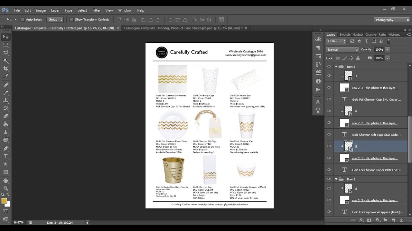Select the Spot Healing Brush tool
Viewport: 412px width, 231px height.
(x=6, y=85)
